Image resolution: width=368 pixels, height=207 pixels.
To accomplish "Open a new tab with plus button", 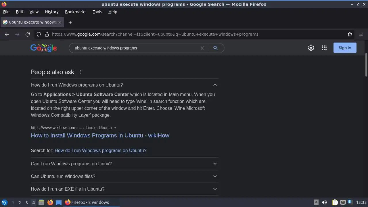I will (70, 22).
